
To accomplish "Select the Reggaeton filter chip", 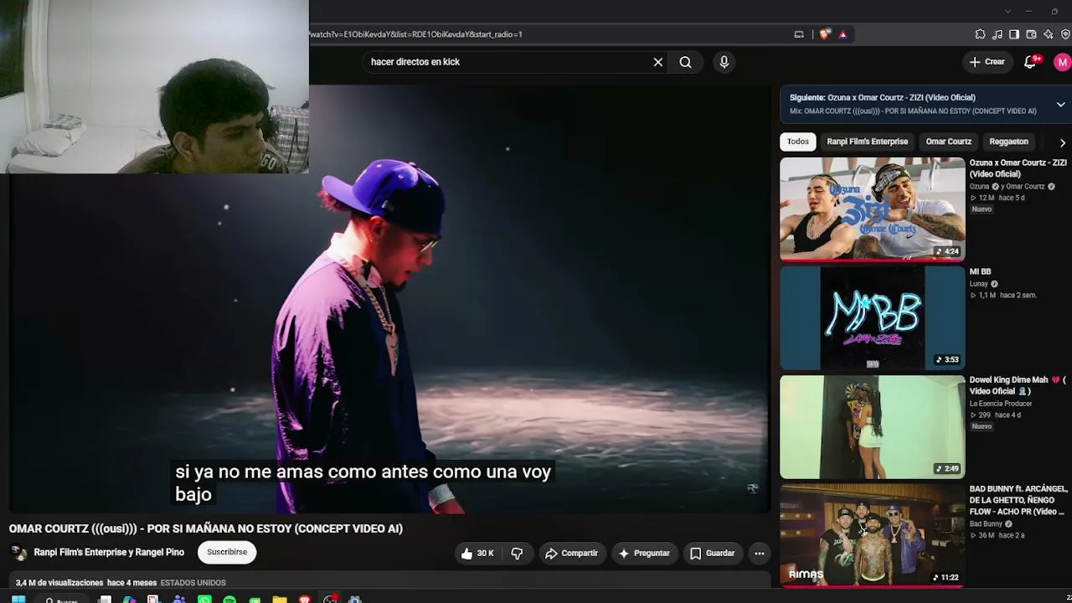I will pos(1008,142).
